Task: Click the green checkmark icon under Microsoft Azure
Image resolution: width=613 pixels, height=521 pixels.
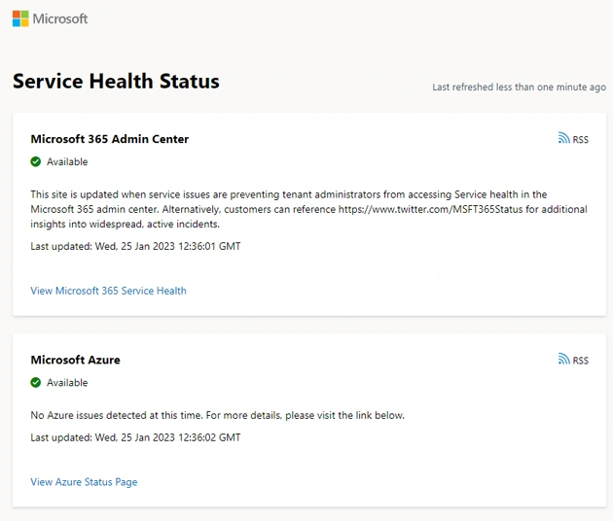Action: (36, 383)
